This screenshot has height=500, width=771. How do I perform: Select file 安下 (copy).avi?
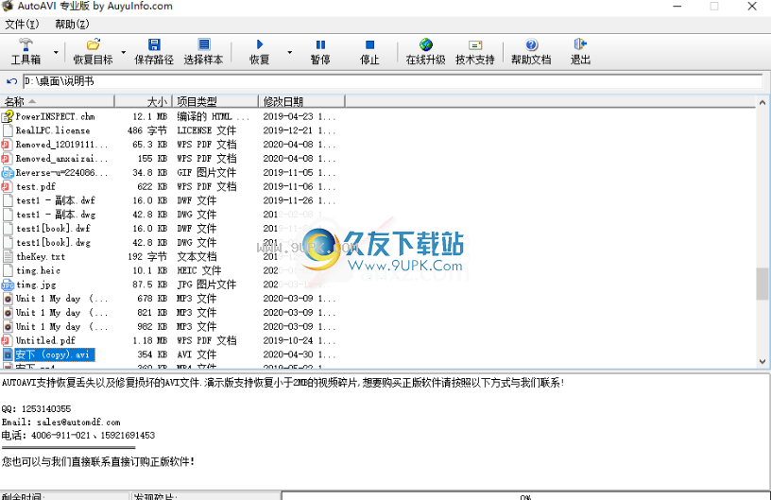coord(54,354)
